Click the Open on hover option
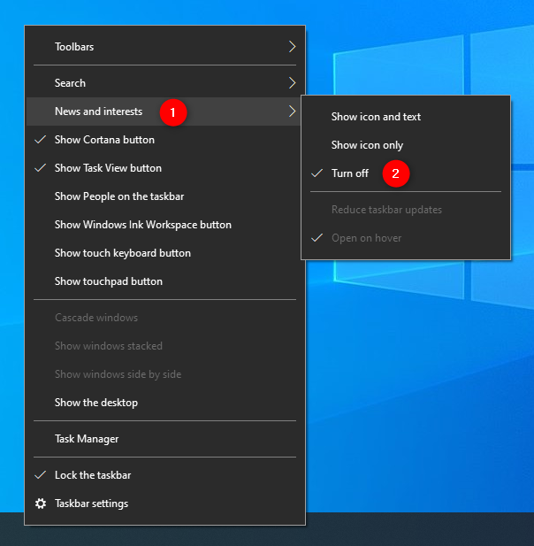Screen dimensions: 534x546 (366, 238)
